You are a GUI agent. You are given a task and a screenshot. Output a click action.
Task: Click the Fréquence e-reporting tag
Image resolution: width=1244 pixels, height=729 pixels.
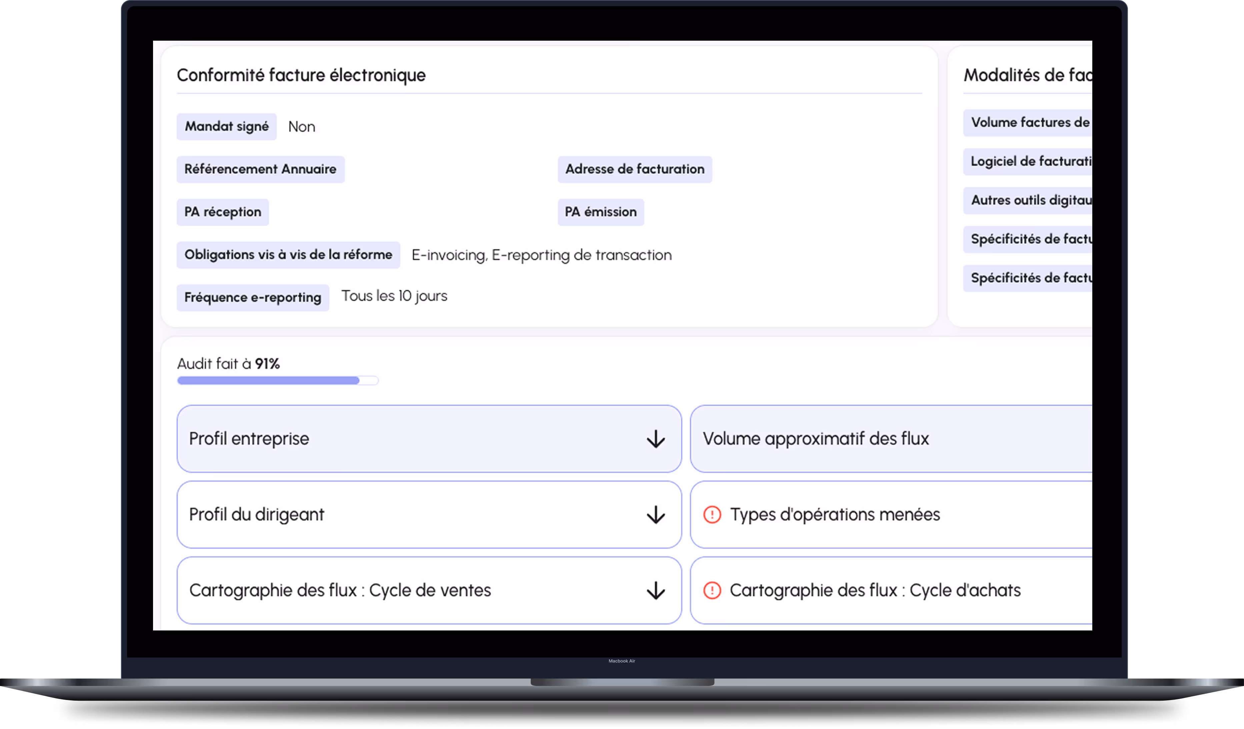(x=253, y=297)
